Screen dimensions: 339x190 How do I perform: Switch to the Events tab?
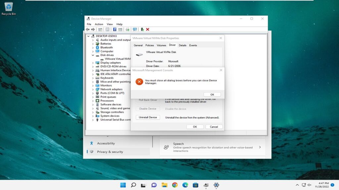coord(193,45)
